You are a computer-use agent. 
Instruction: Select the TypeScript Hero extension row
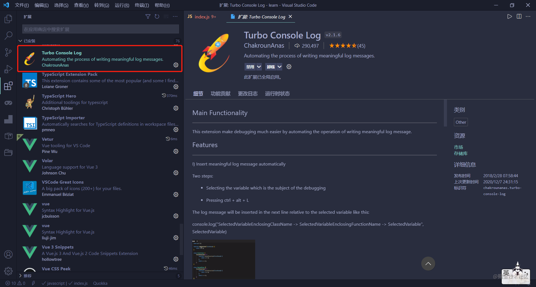pos(100,102)
